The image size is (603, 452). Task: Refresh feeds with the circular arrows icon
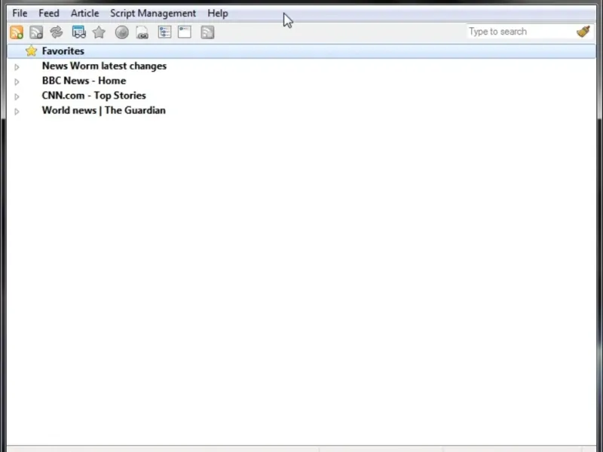[56, 32]
